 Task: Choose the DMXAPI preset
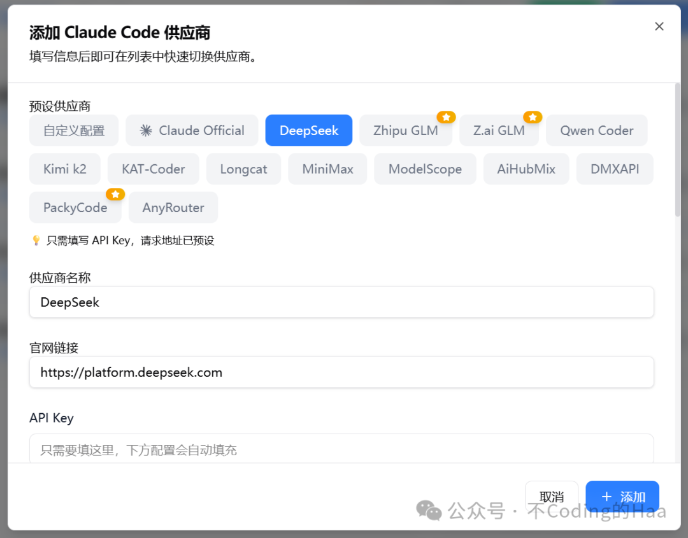pos(615,169)
